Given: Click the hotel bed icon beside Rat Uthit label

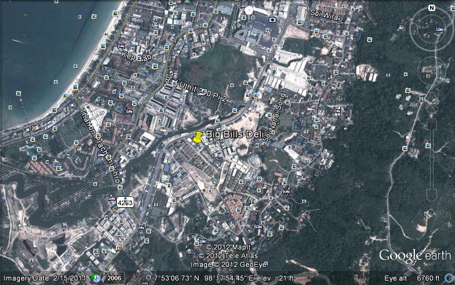Looking at the screenshot, I should click(201, 92).
